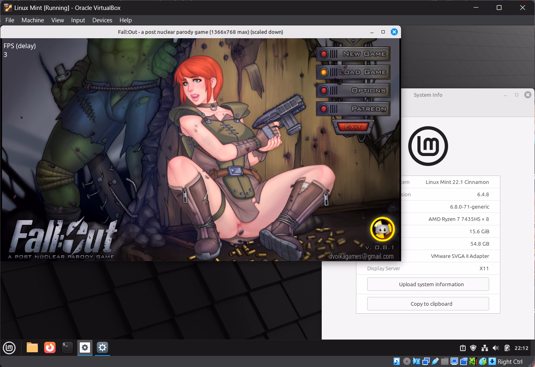Select the 15.6 GiB memory value
This screenshot has height=367, width=535.
click(x=479, y=231)
